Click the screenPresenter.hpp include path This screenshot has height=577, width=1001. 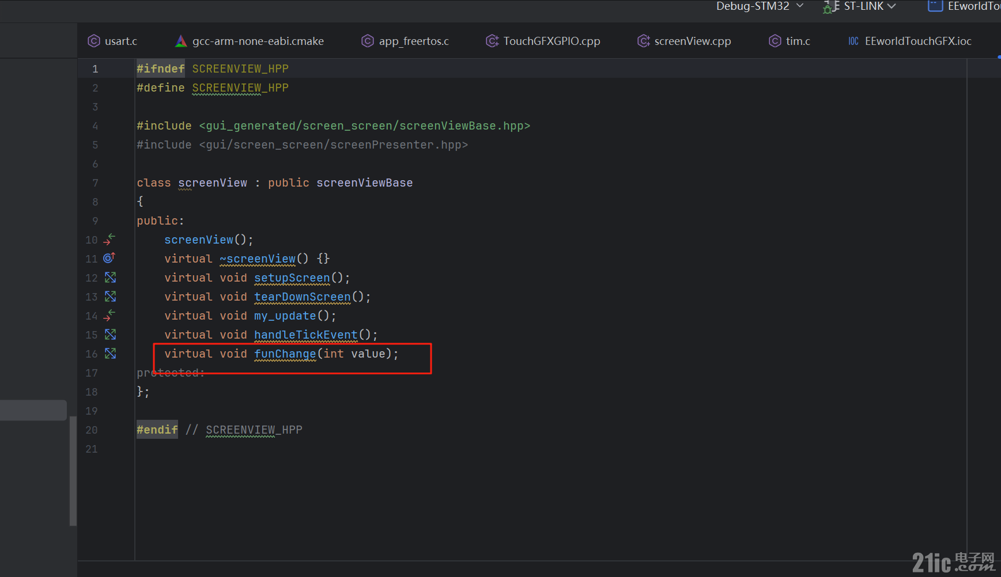334,145
